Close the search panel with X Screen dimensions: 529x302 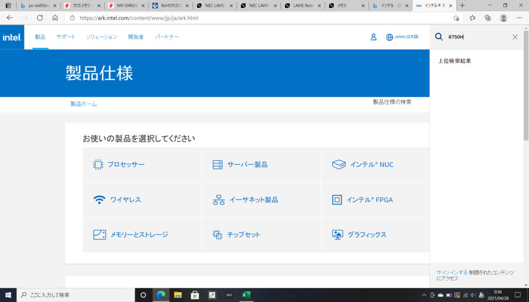(515, 37)
